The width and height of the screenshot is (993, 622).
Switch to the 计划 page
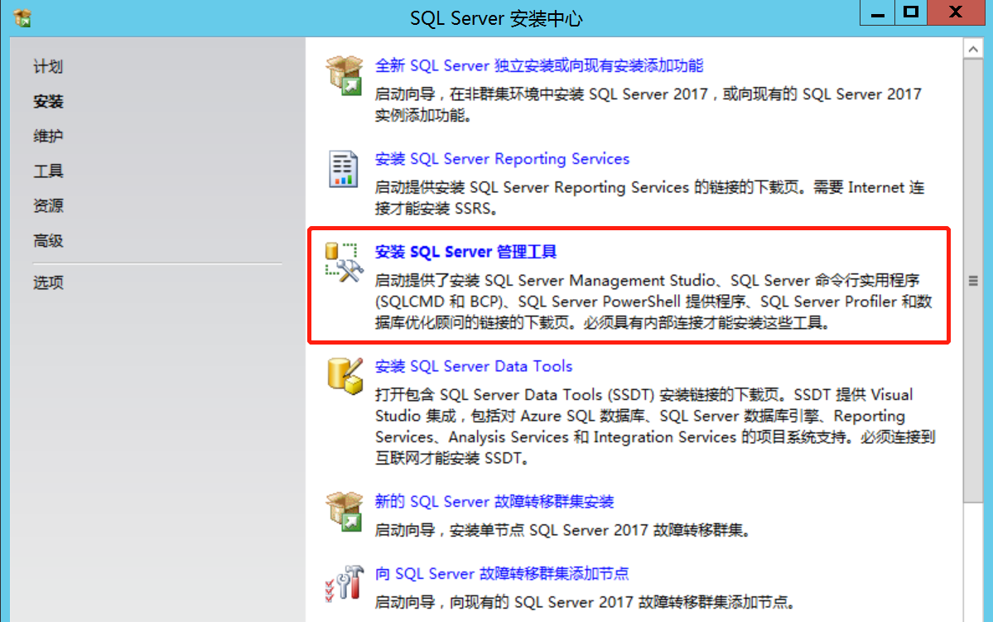[x=48, y=66]
